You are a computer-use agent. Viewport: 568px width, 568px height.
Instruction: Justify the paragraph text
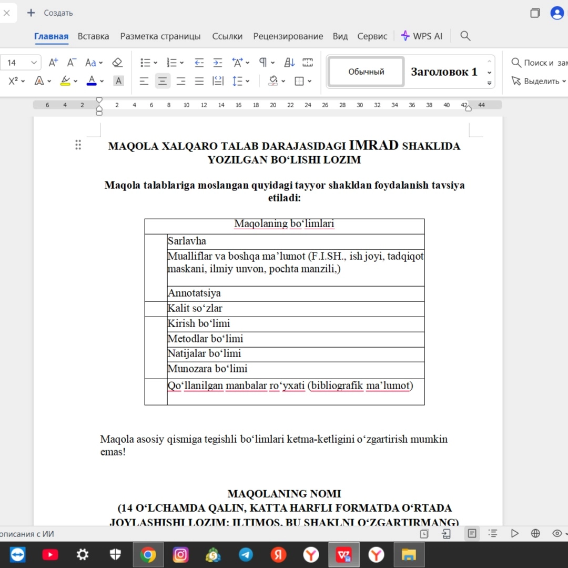click(x=199, y=81)
